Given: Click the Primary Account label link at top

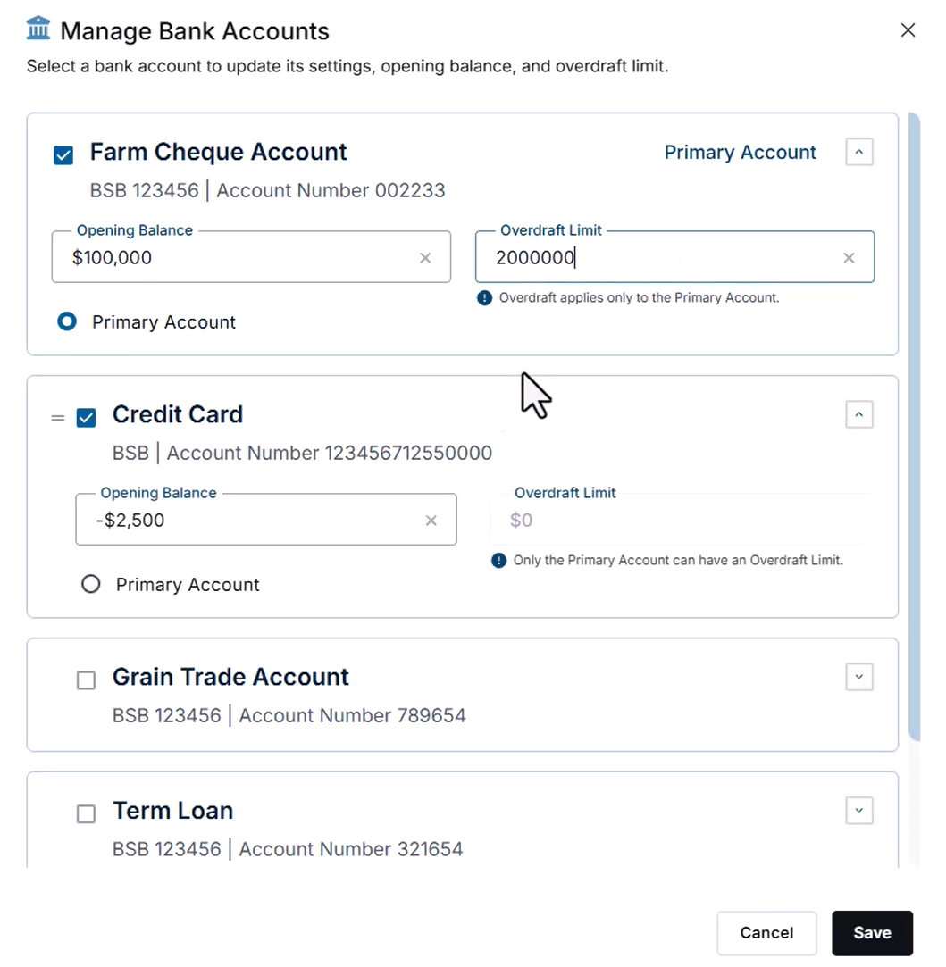Looking at the screenshot, I should [740, 153].
